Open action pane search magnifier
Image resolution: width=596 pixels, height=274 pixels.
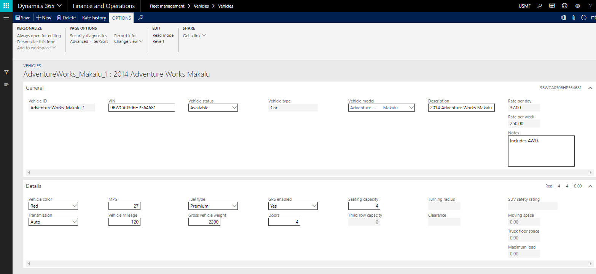(x=141, y=18)
